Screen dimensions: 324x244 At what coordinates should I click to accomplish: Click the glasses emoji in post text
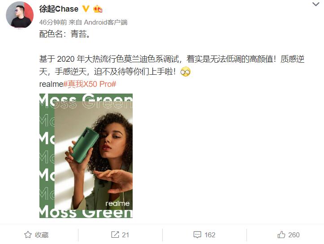[x=186, y=72]
